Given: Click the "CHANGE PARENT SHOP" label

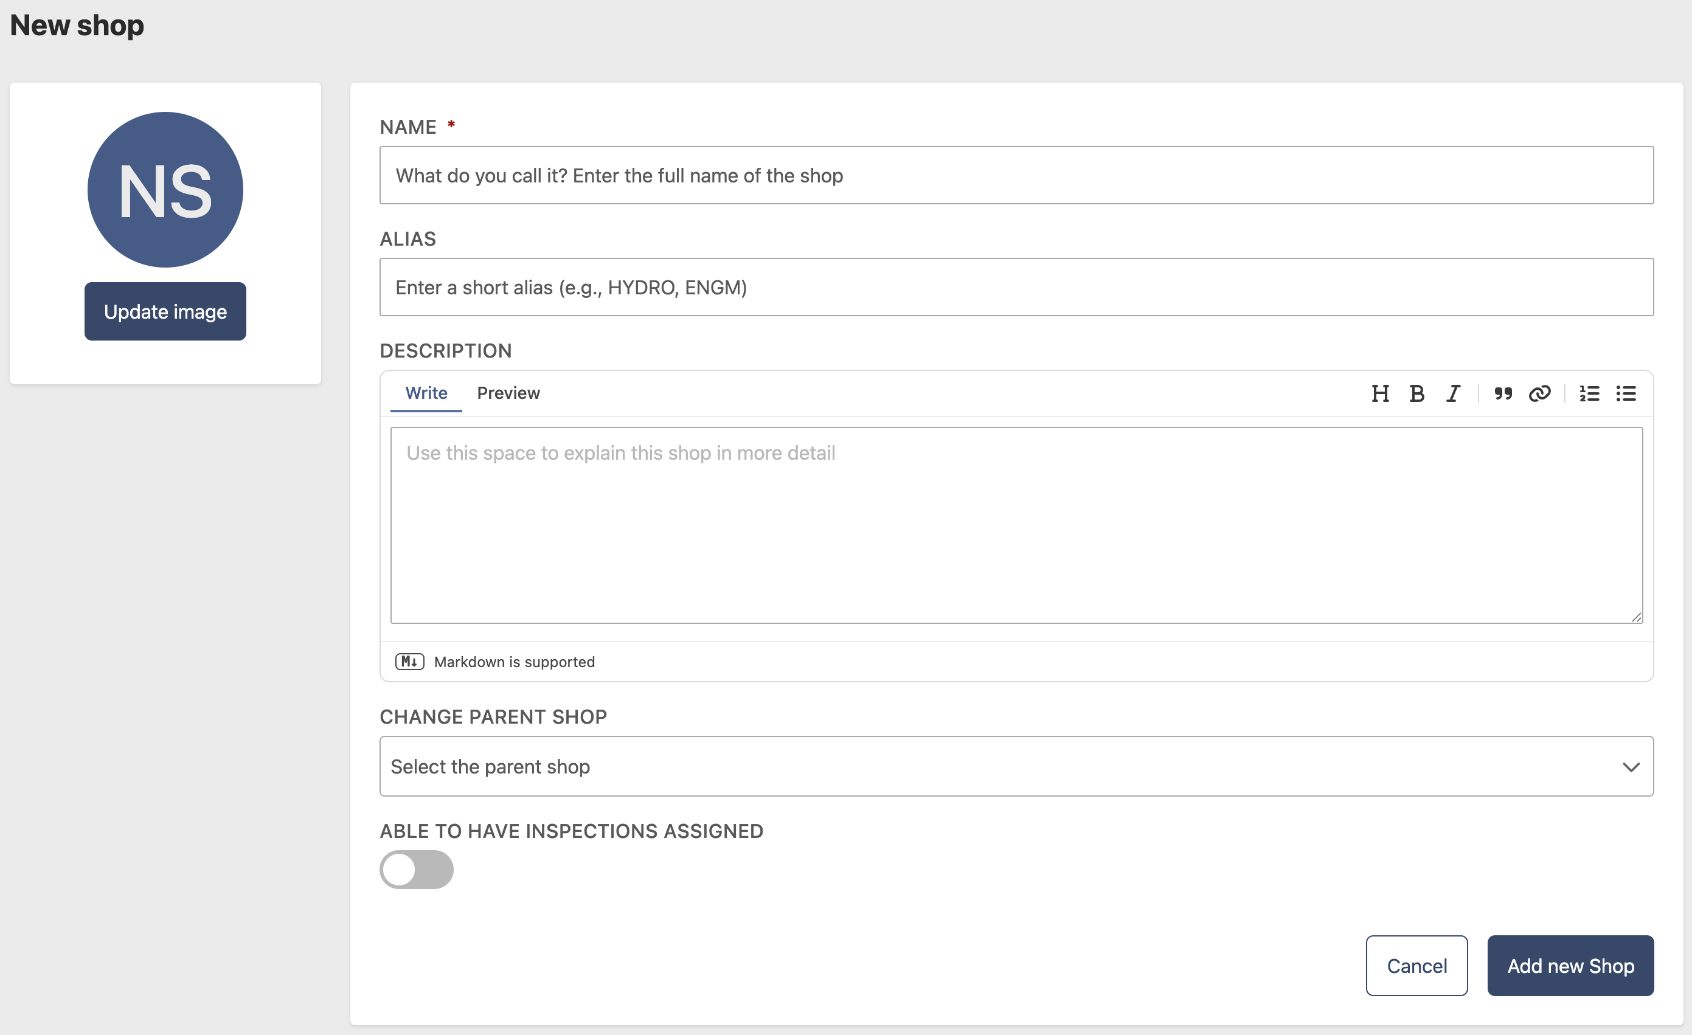Looking at the screenshot, I should [493, 716].
